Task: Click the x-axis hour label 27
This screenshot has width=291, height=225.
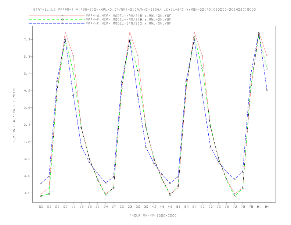Action: [114, 207]
